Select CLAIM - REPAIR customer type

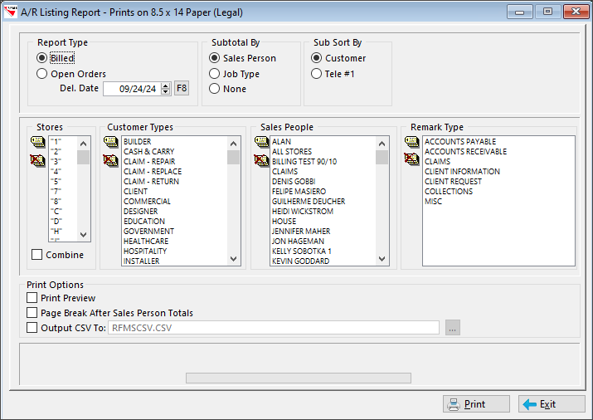tap(149, 161)
